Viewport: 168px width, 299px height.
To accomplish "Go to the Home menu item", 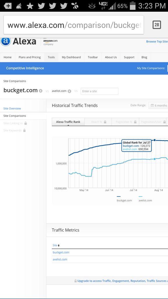I will pyautogui.click(x=8, y=57).
